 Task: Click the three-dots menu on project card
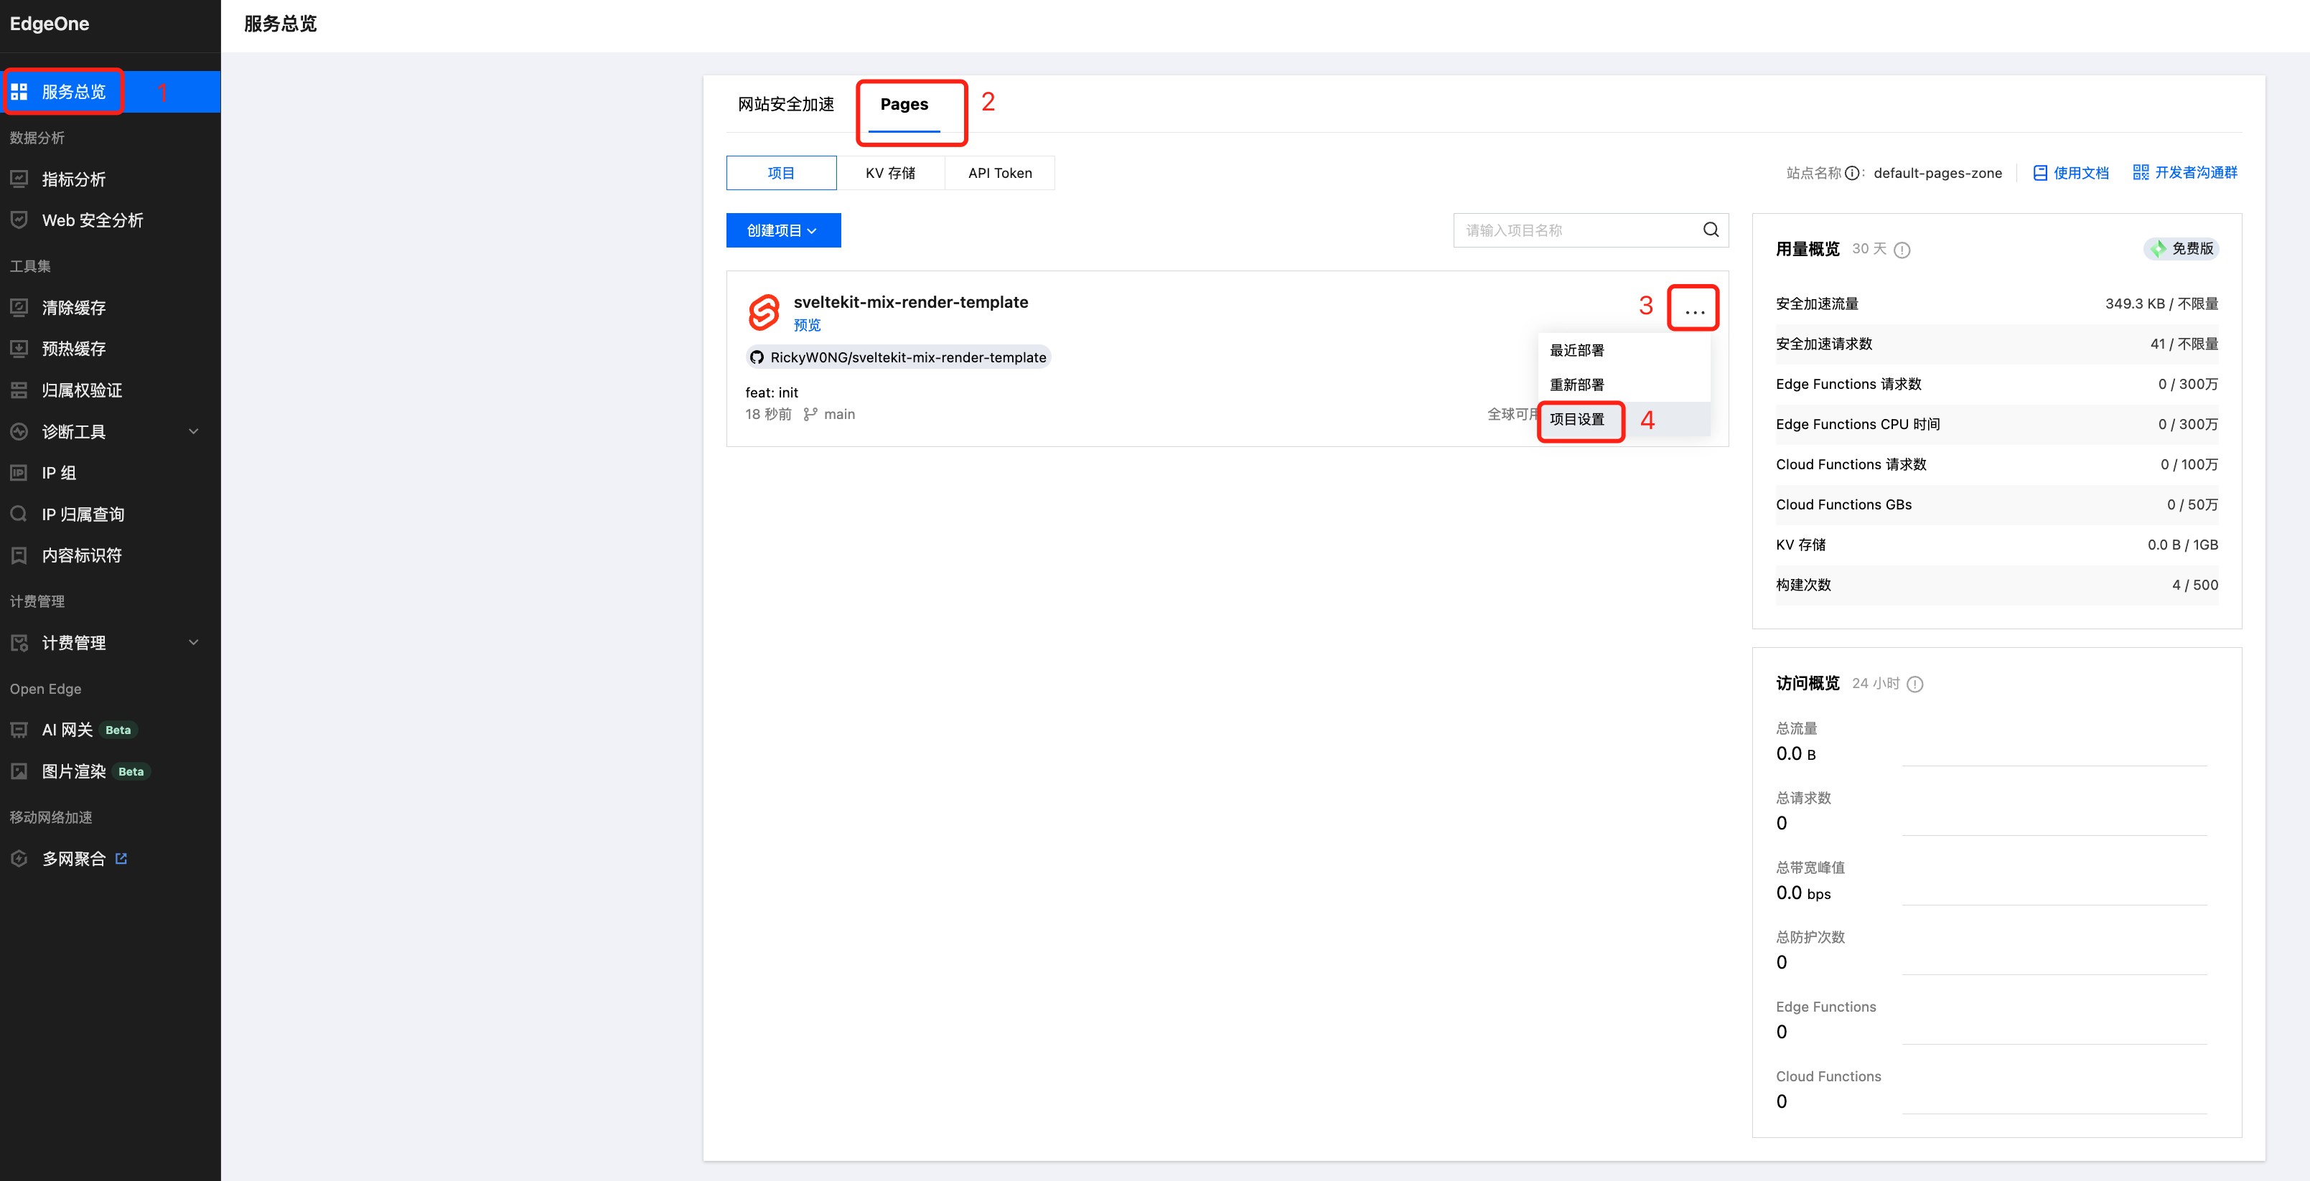click(1693, 310)
